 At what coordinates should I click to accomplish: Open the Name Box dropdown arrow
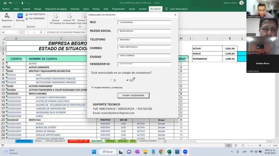(17, 32)
